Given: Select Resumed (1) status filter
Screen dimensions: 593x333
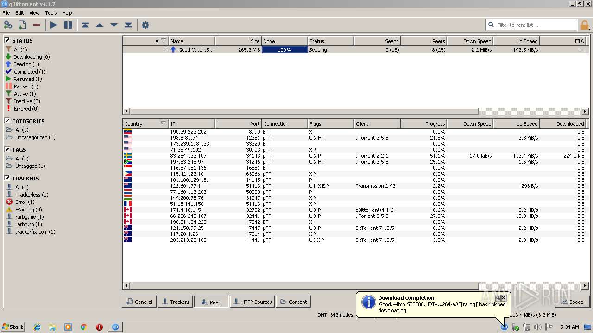Looking at the screenshot, I should tap(23, 79).
